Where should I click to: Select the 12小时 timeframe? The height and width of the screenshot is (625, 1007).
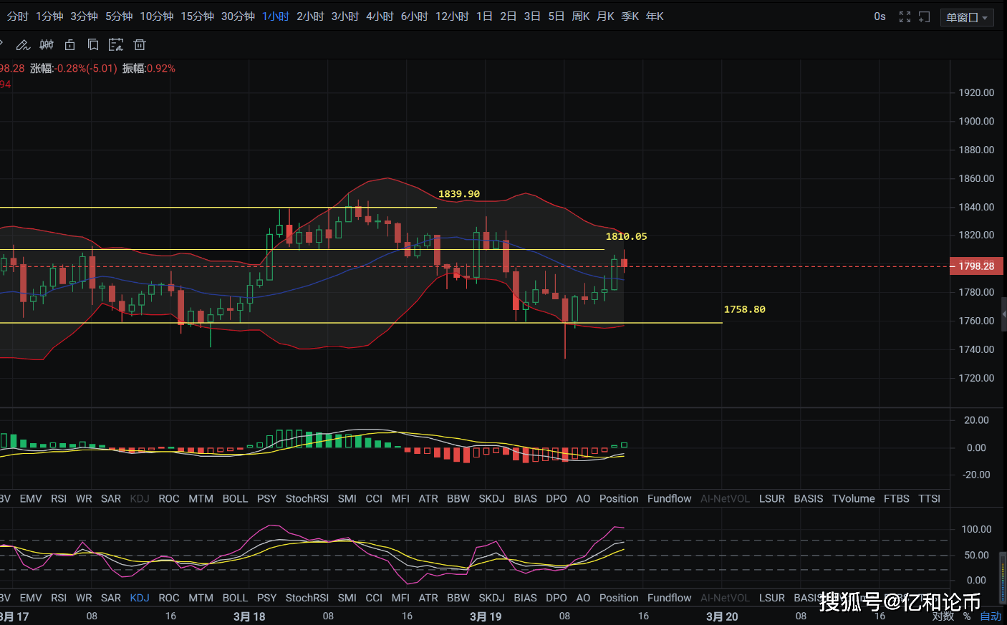[x=452, y=16]
